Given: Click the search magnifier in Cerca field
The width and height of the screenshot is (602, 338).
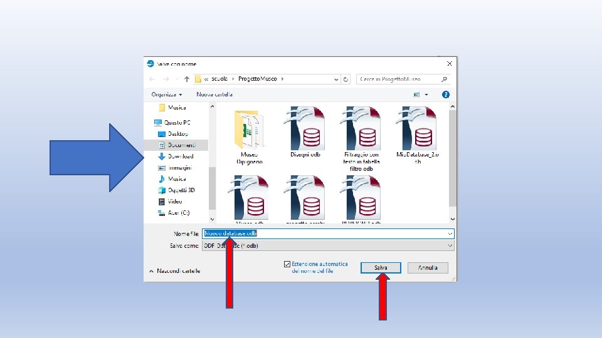Looking at the screenshot, I should coord(444,79).
